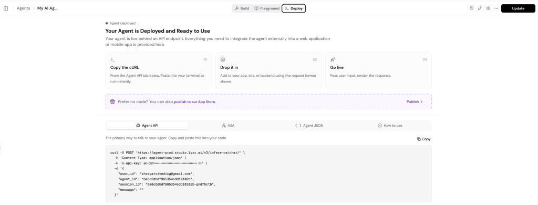Click the Drop it in card heading
This screenshot has height=205, width=538.
[x=229, y=68]
